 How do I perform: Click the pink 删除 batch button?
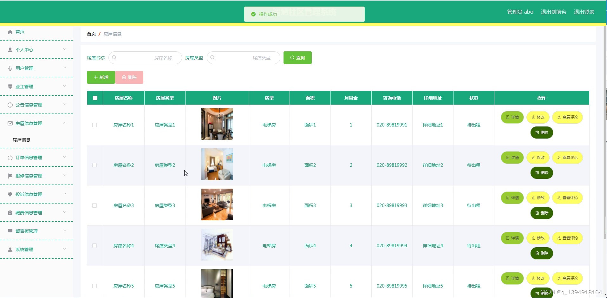129,77
